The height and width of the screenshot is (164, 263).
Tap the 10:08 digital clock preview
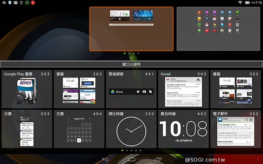coord(184,128)
